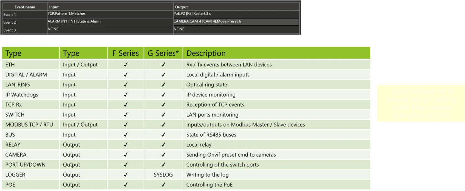Click the G Series checkmark for LAN-RING
Image resolution: width=465 pixels, height=191 pixels.
[163, 85]
